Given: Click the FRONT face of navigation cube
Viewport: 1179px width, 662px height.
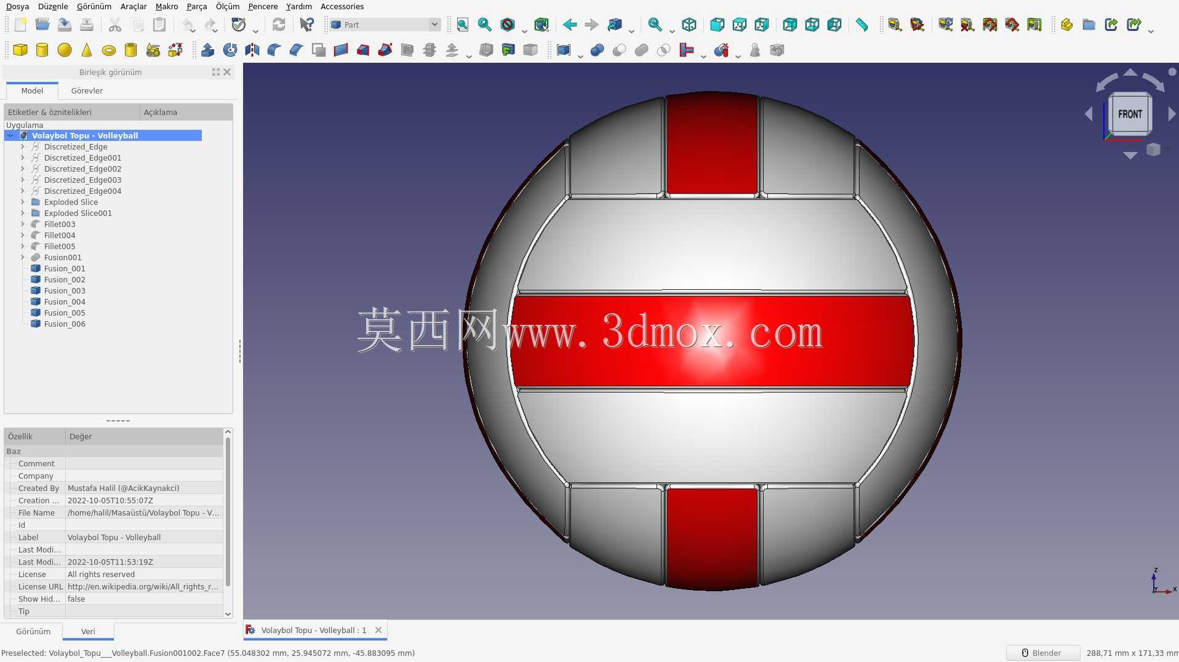Looking at the screenshot, I should pos(1130,114).
